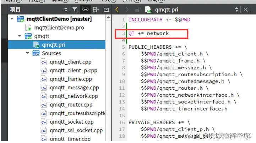The image size is (256, 143).
Task: Collapse the qmqtt folder node
Action: (x=20, y=36)
